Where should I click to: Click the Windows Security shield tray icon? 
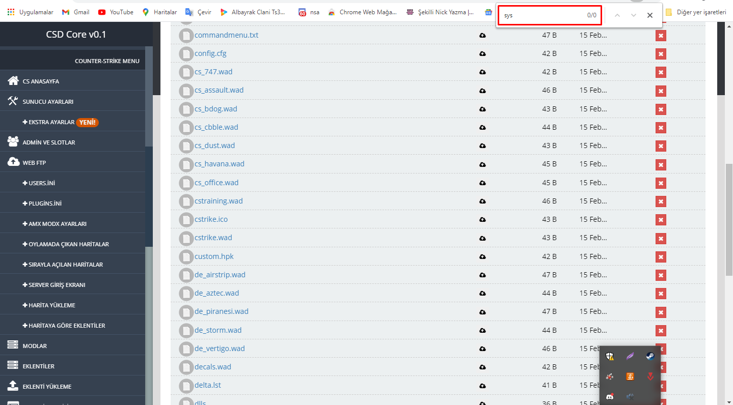point(609,356)
